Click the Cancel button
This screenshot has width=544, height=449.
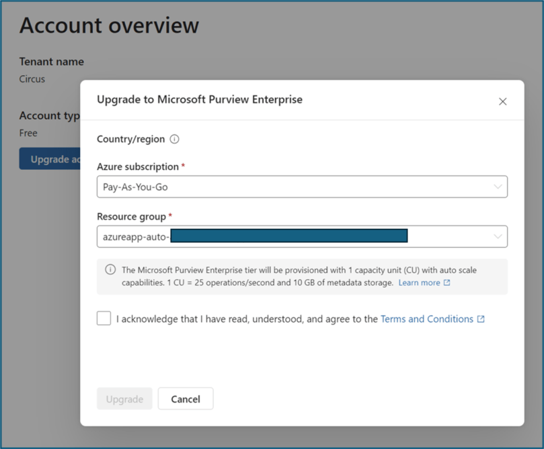186,399
